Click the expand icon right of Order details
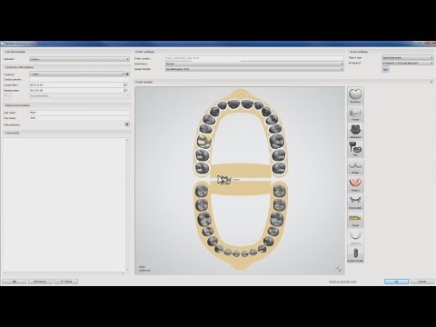This screenshot has height=327, width=436. (x=431, y=82)
